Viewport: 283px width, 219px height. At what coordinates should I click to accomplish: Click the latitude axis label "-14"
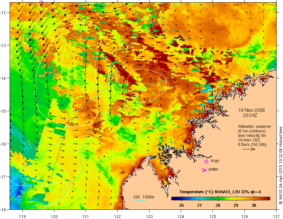click(x=3, y=78)
